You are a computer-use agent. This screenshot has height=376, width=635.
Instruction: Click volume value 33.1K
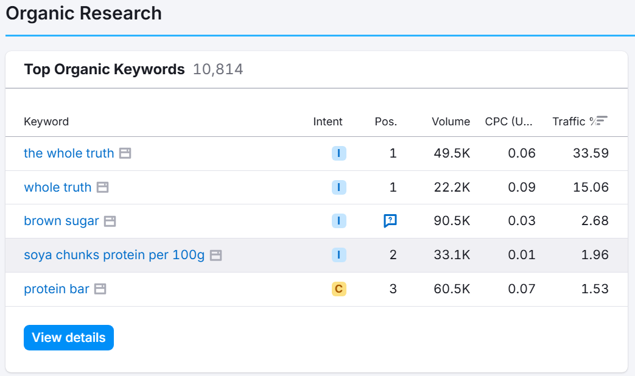pos(452,255)
